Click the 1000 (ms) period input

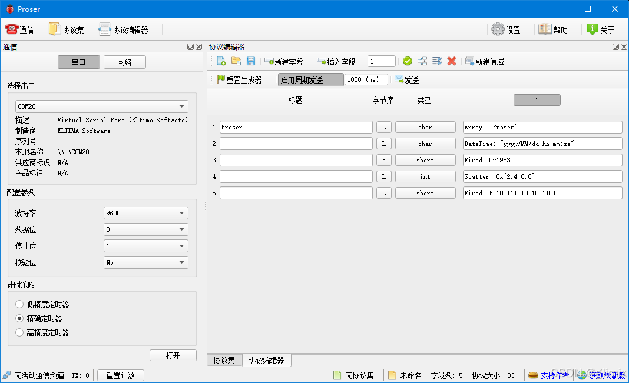tap(366, 79)
